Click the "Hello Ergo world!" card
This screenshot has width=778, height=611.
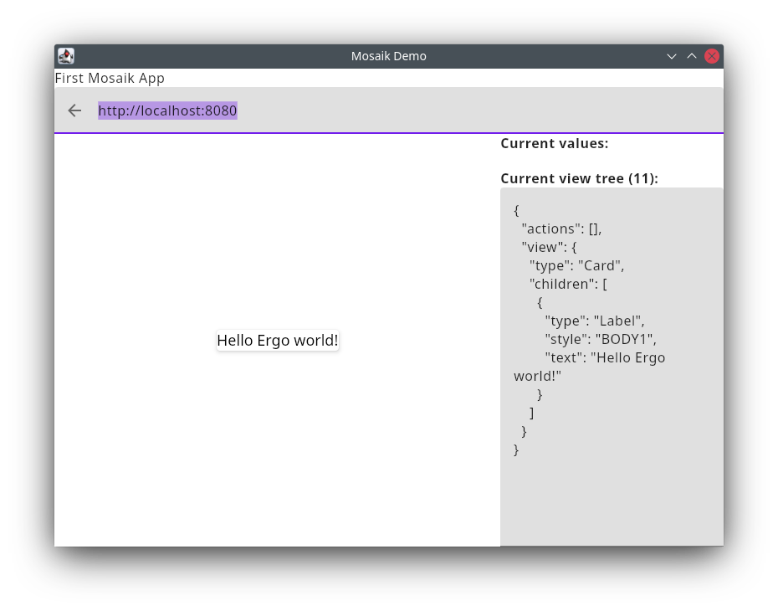pyautogui.click(x=278, y=341)
